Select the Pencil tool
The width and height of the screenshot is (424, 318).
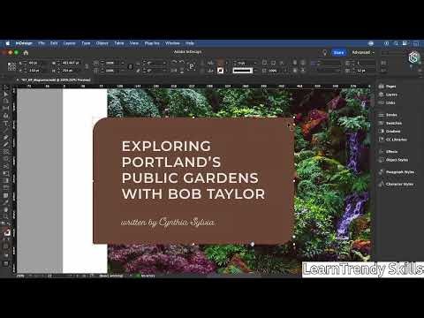click(x=6, y=145)
